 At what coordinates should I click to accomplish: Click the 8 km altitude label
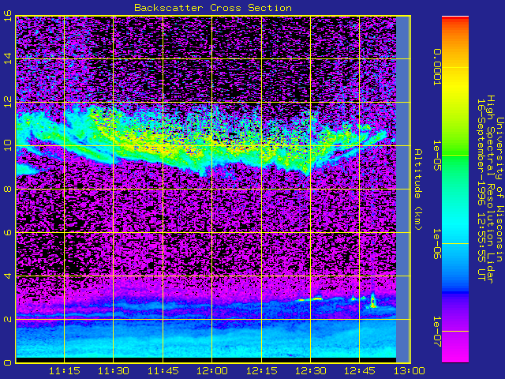8,189
